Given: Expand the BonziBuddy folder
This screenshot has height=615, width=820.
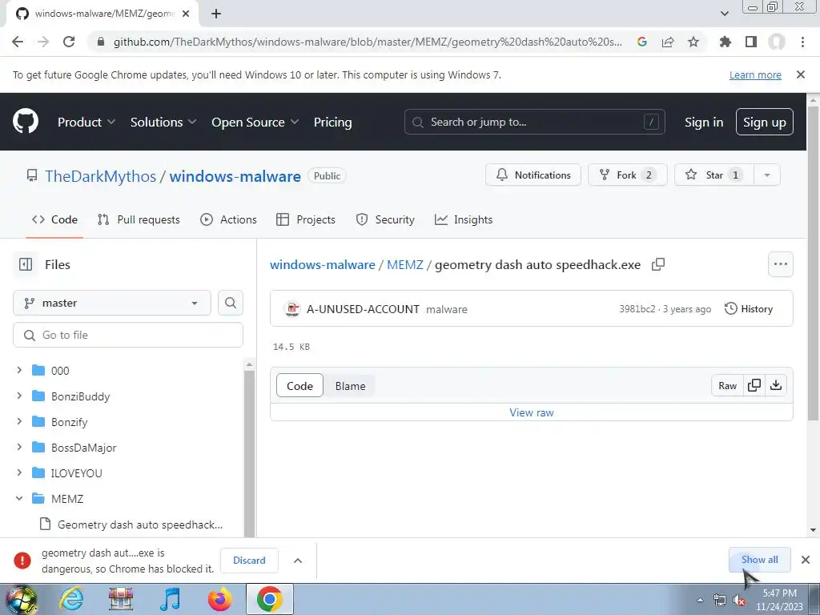Looking at the screenshot, I should pyautogui.click(x=19, y=396).
